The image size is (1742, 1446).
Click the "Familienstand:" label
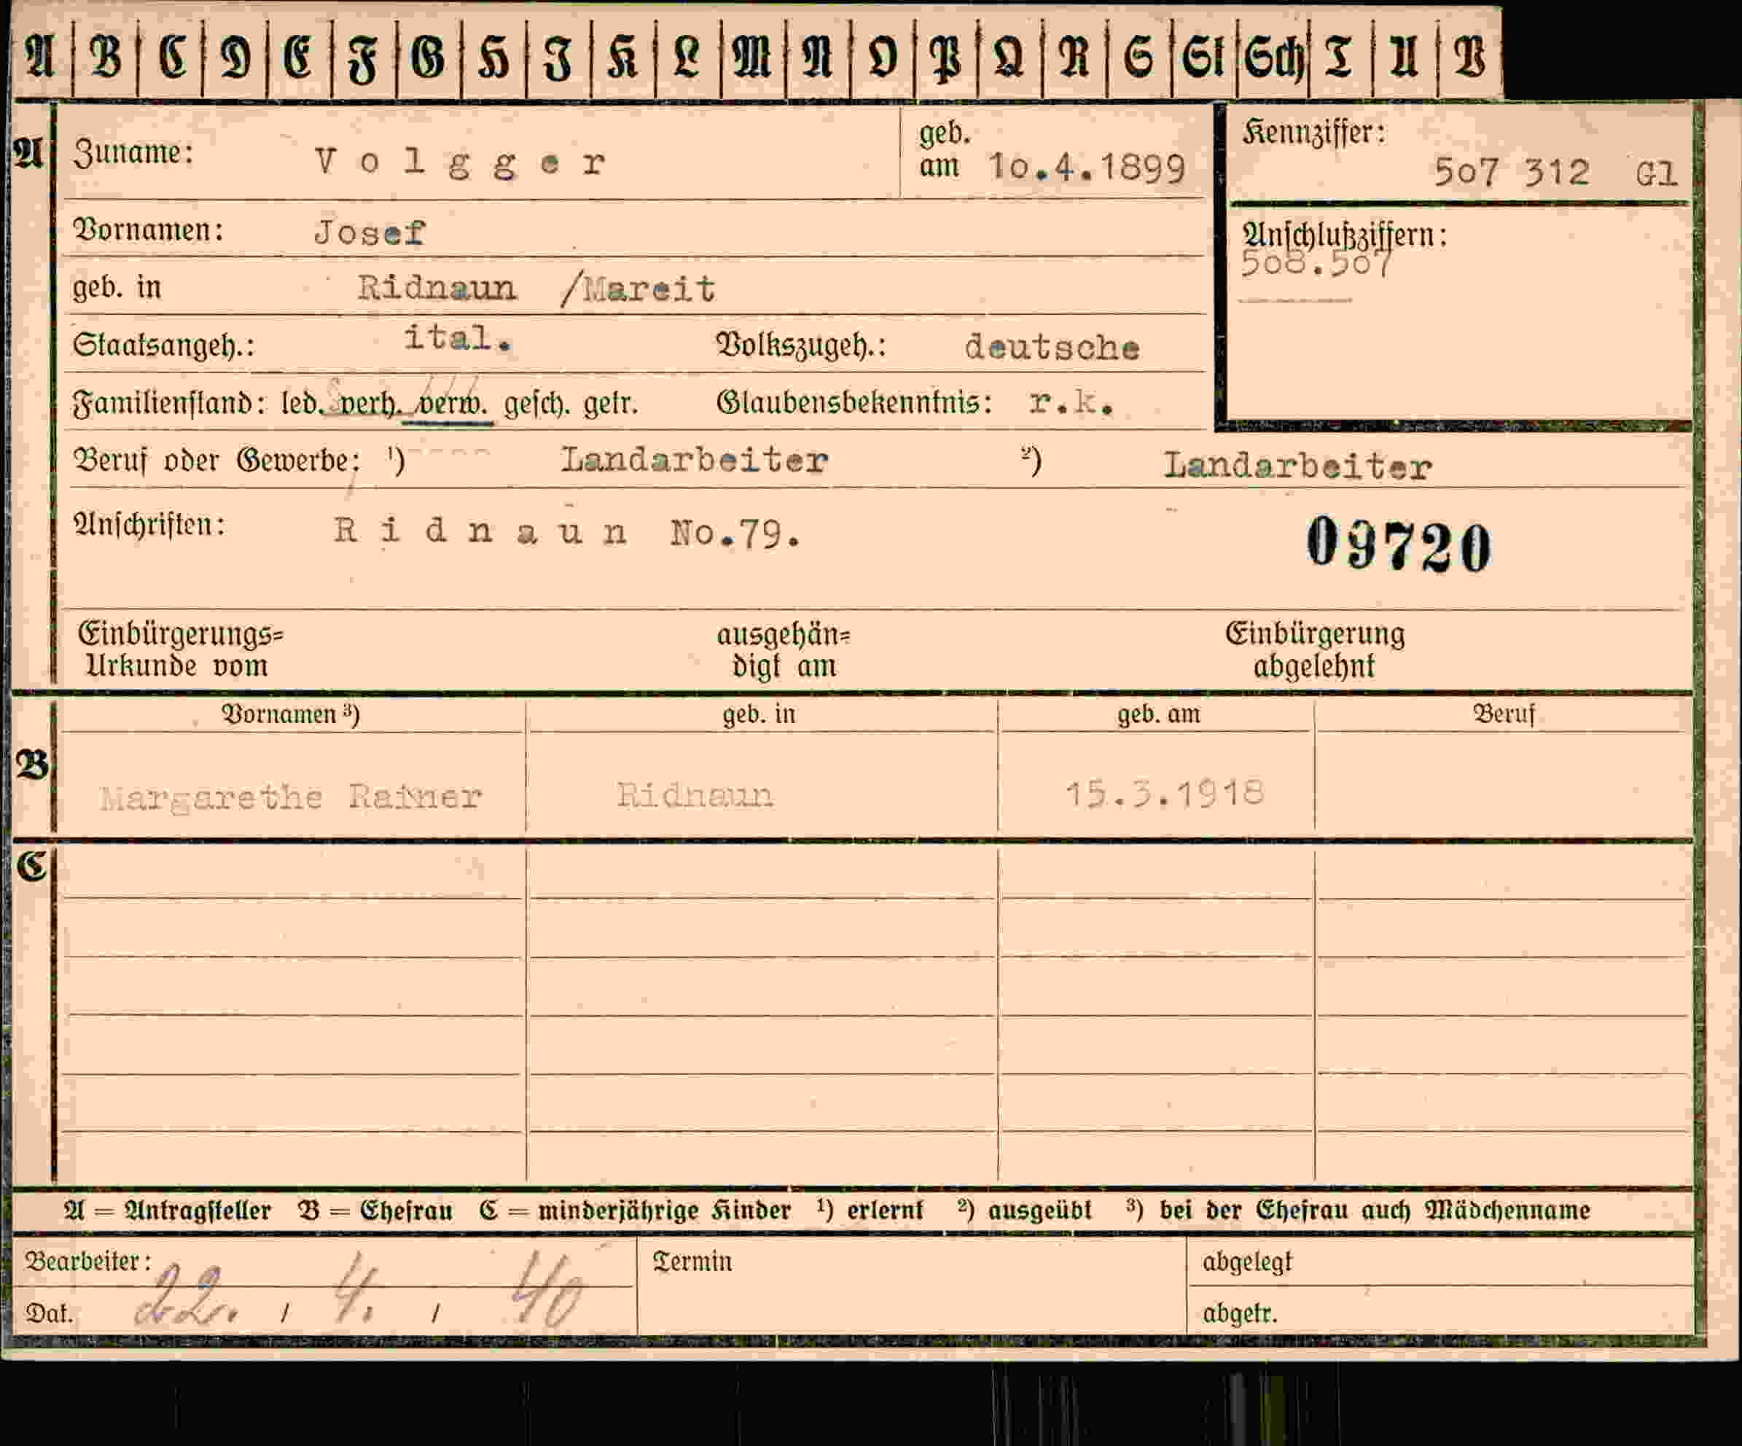point(170,403)
